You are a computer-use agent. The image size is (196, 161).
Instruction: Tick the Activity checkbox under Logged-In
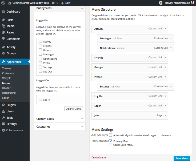(40, 41)
